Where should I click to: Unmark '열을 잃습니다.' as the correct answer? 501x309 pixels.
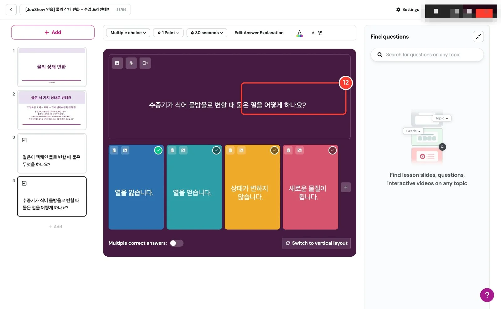click(x=158, y=150)
